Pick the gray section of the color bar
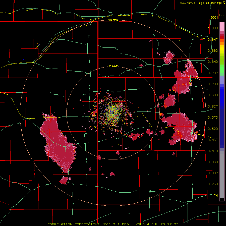The width and height of the screenshot is (226, 226). point(222,175)
